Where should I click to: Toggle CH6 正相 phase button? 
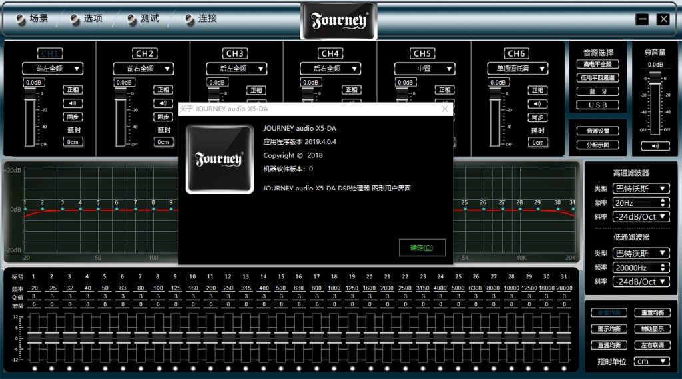click(537, 90)
